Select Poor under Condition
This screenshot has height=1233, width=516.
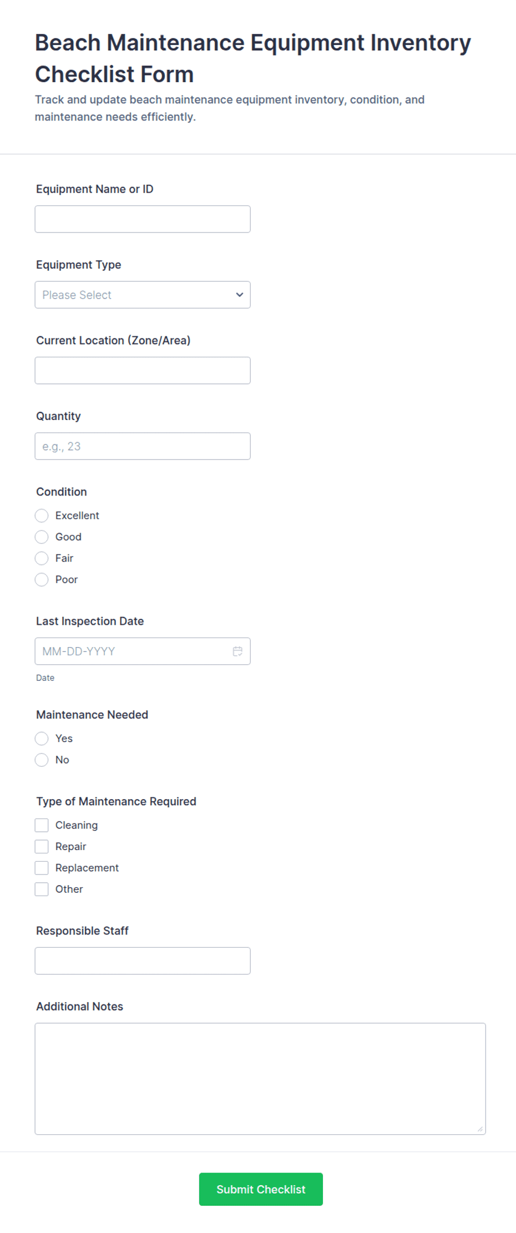(x=42, y=579)
